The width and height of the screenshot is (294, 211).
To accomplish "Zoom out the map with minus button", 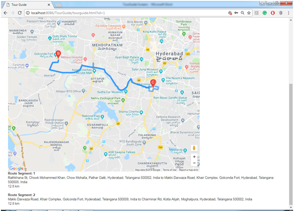I will [194, 163].
